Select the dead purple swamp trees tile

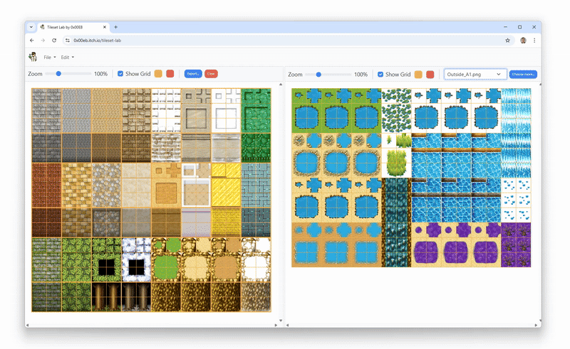516,245
